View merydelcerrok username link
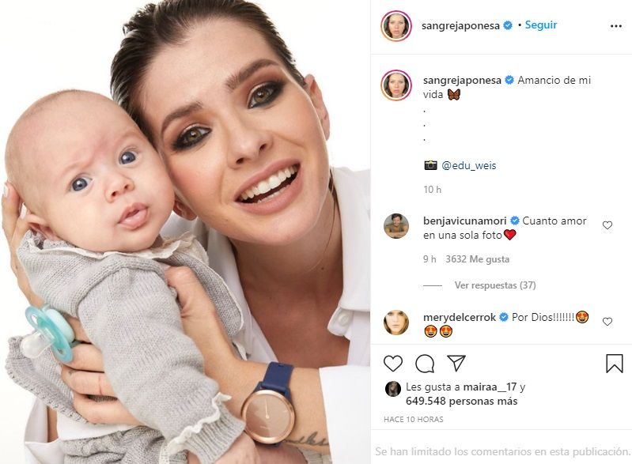Viewport: 632px width, 464px height. (x=460, y=317)
